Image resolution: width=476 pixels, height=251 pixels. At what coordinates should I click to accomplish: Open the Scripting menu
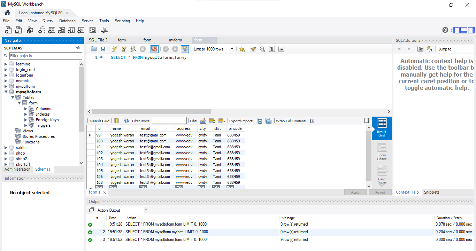122,21
